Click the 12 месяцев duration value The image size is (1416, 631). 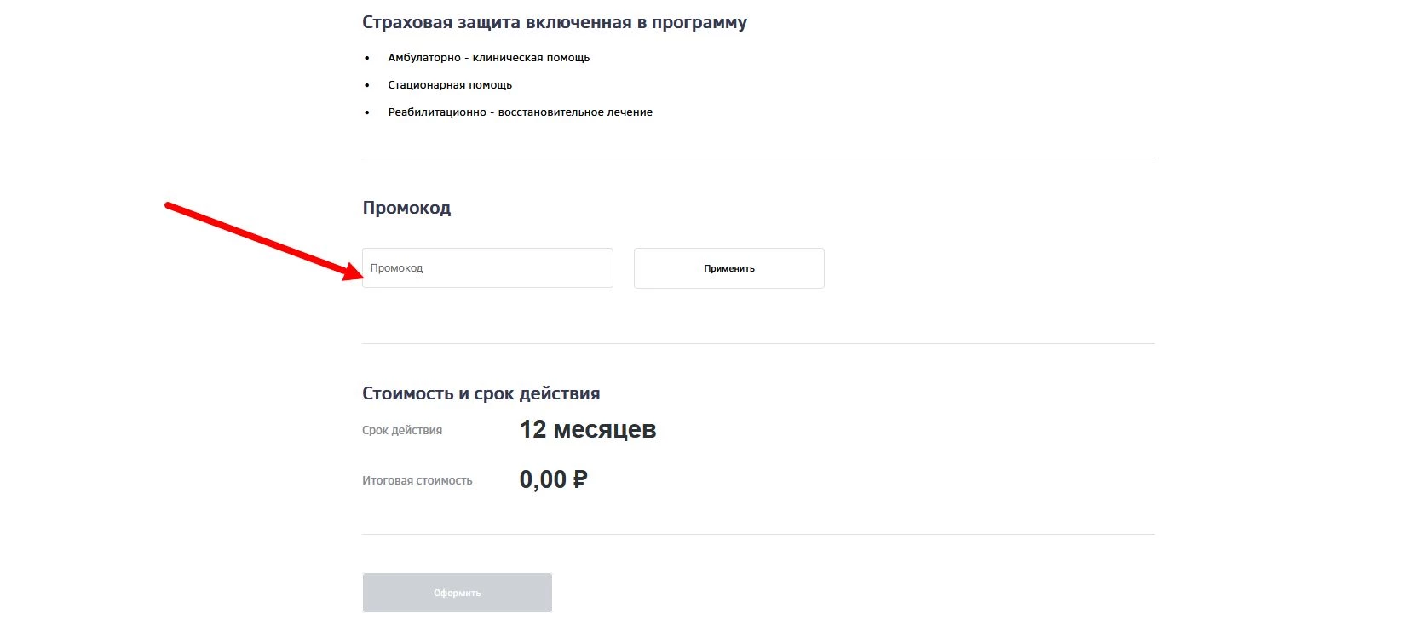point(588,429)
